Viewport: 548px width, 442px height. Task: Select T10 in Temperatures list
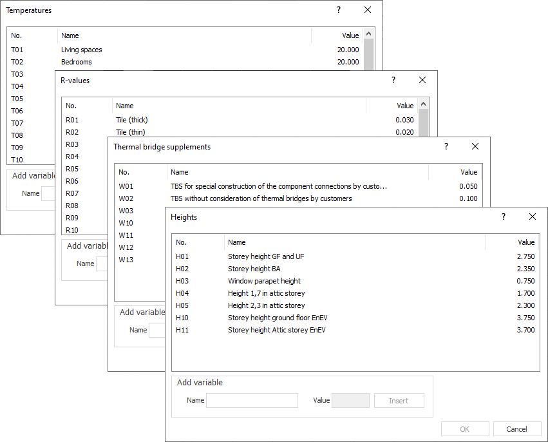pos(17,159)
